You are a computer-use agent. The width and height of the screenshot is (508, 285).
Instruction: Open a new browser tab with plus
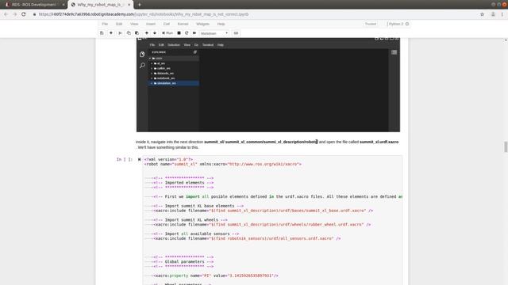140,5
